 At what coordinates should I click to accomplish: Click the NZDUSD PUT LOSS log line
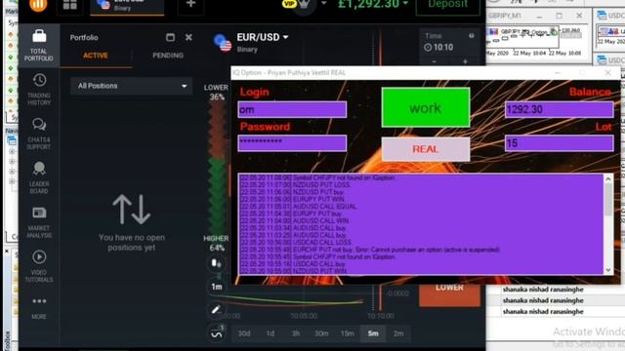tap(295, 185)
